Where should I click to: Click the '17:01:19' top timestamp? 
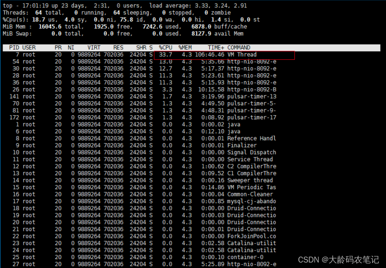(36, 6)
